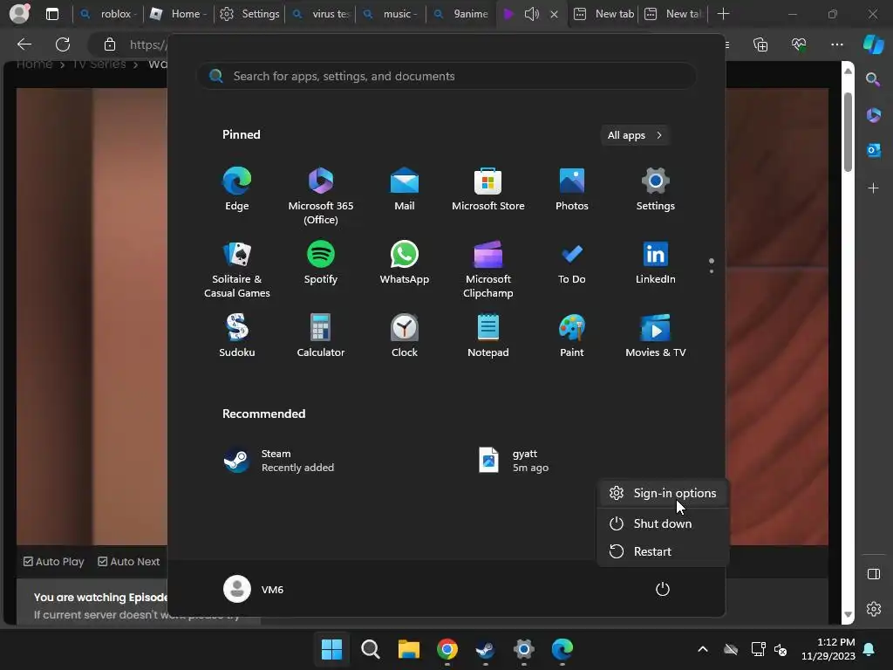Click the Windows Start button
The image size is (893, 670).
[x=331, y=649]
